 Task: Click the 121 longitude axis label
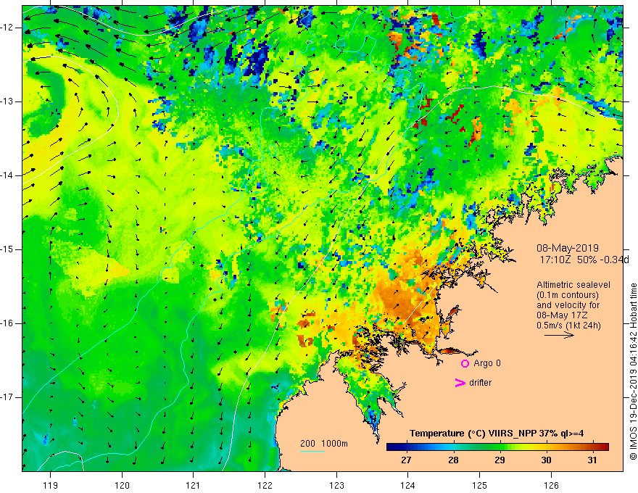194,485
